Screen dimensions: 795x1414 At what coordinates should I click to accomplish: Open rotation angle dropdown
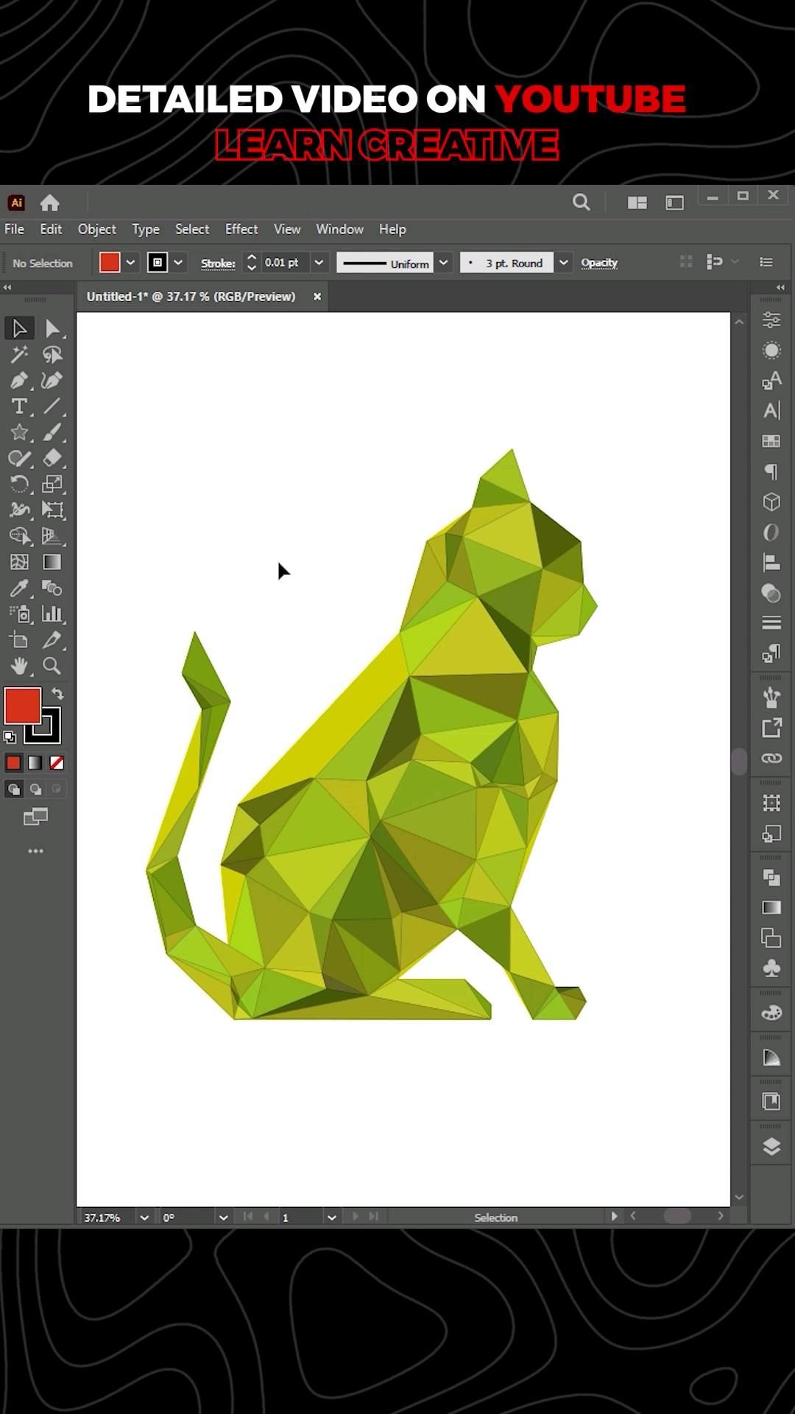223,1217
